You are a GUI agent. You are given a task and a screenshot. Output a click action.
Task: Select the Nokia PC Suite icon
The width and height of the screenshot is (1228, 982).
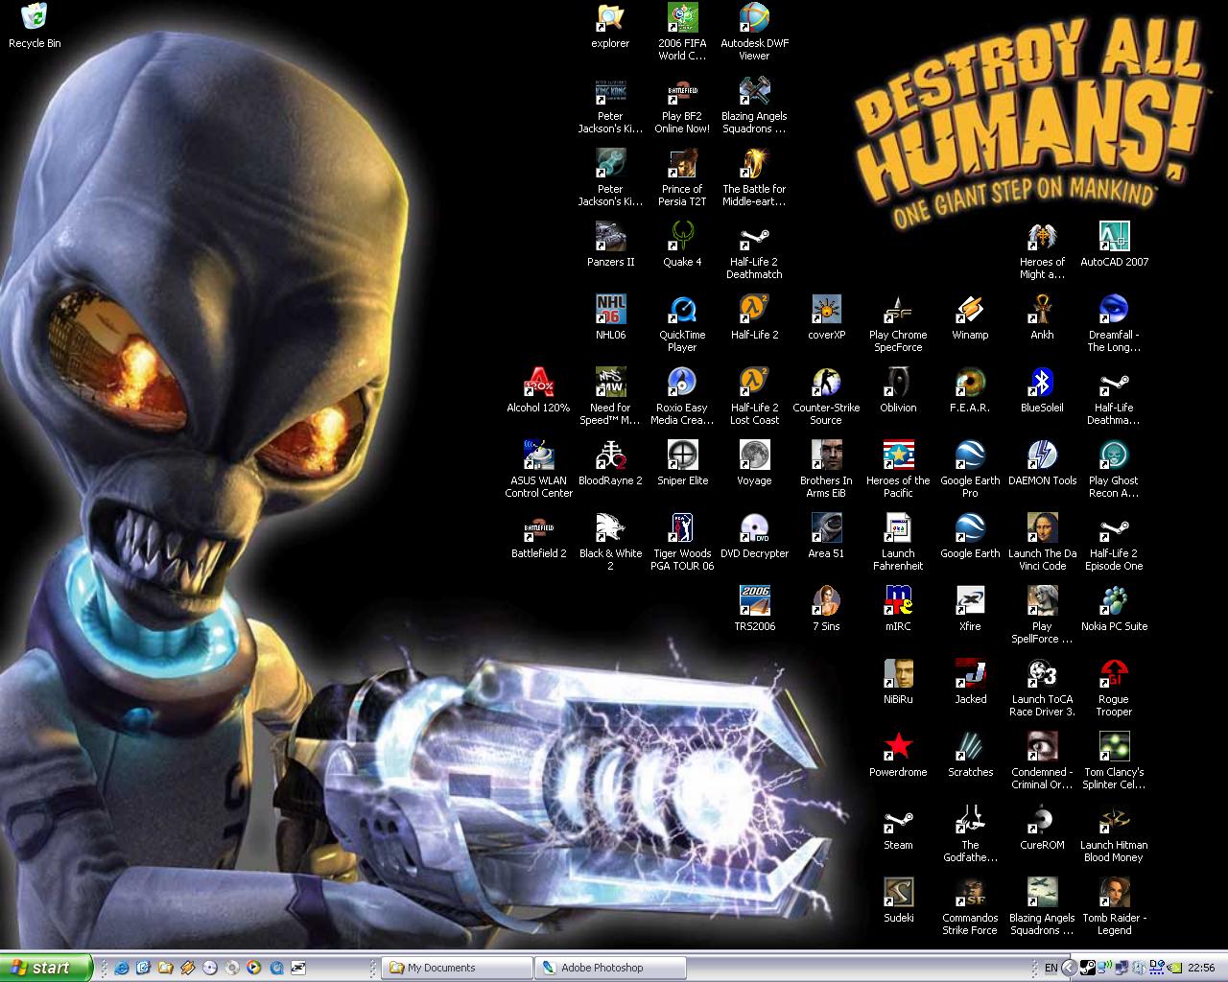(1114, 601)
